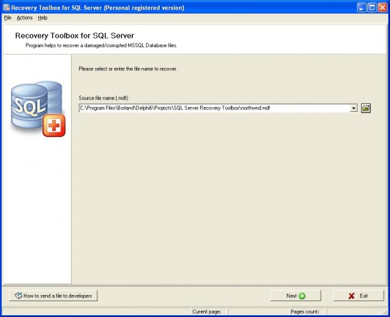This screenshot has height=317, width=390.
Task: Click the Exit button
Action: point(359,296)
